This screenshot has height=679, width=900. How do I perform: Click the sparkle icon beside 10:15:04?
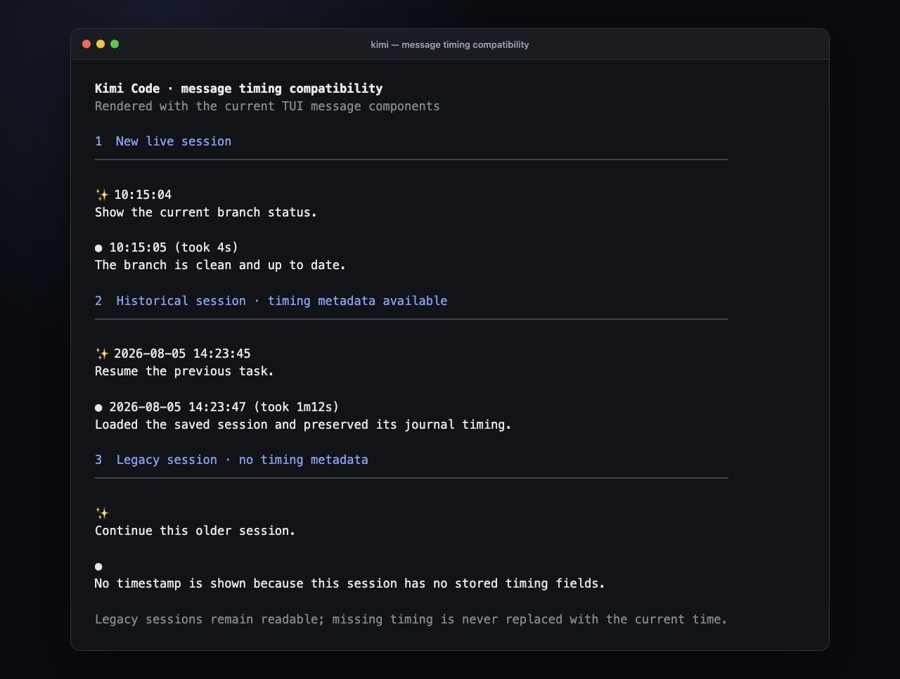(x=102, y=195)
